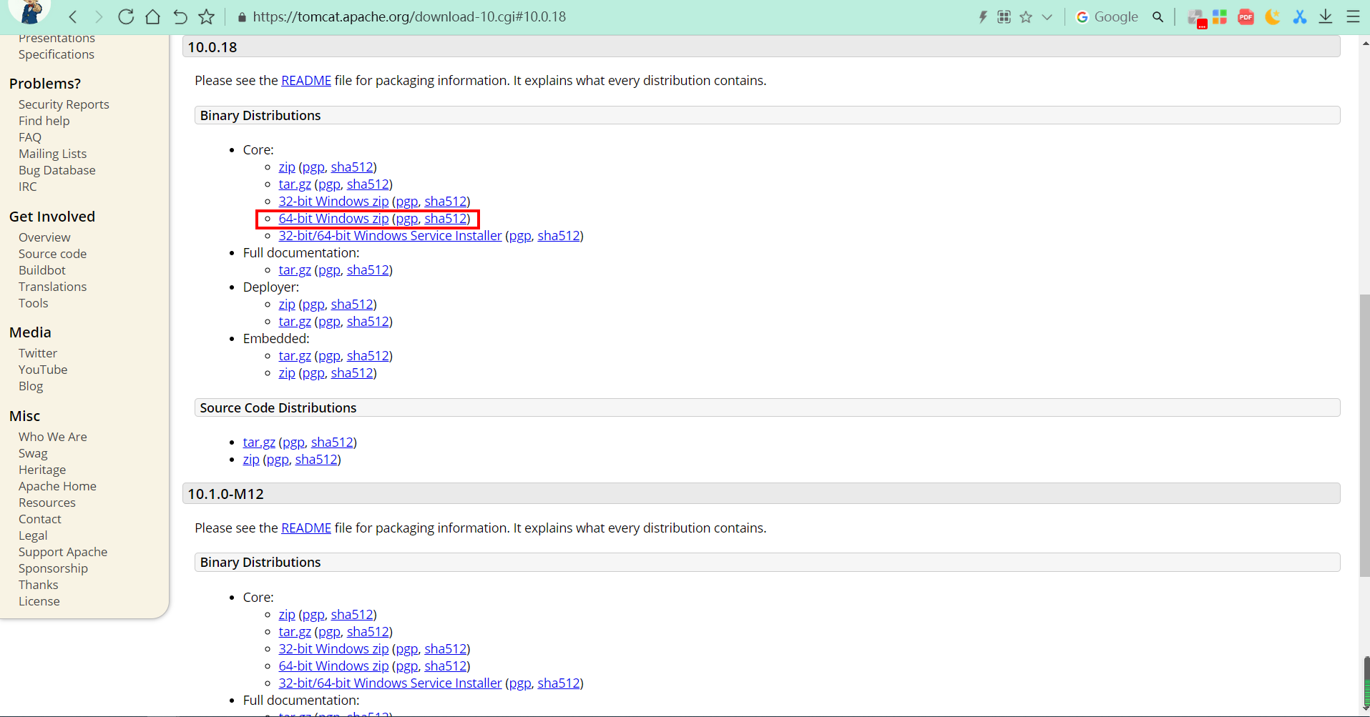Viewport: 1370px width, 717px height.
Task: Download 10.0.18 Full documentation tar.gz
Action: tap(295, 270)
